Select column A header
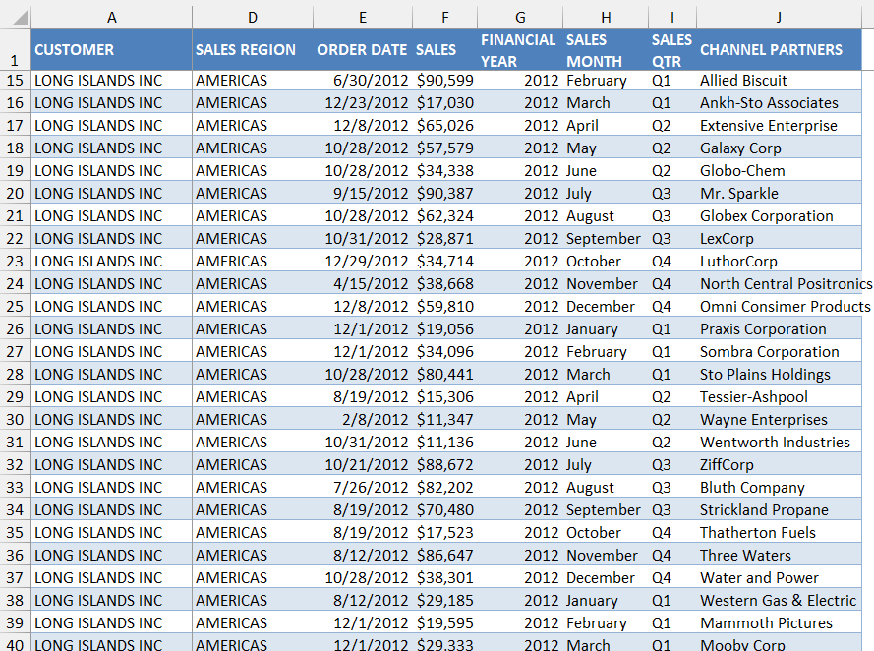This screenshot has height=651, width=874. click(x=111, y=18)
